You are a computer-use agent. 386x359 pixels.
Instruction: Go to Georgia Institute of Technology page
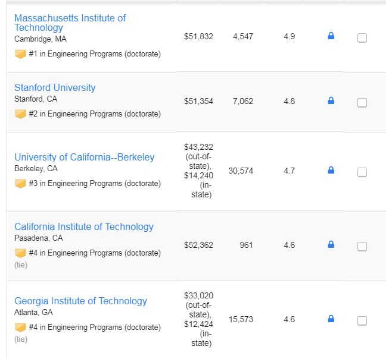[x=80, y=301]
